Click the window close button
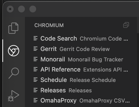Viewport: 139px width, 107px height. coord(10,9)
